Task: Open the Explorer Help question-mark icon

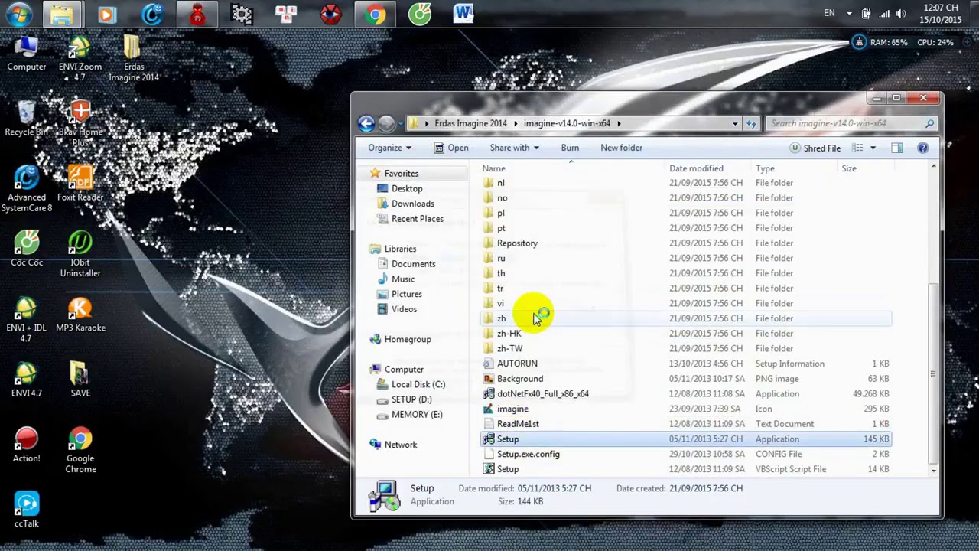Action: click(x=922, y=148)
